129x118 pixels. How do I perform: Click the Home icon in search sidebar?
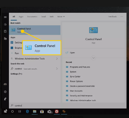(x=5, y=24)
